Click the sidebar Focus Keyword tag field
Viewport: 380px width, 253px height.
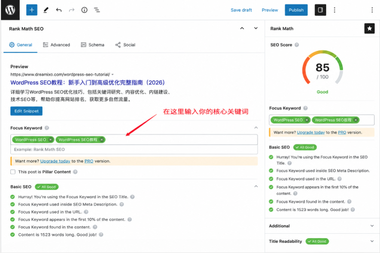(322, 120)
